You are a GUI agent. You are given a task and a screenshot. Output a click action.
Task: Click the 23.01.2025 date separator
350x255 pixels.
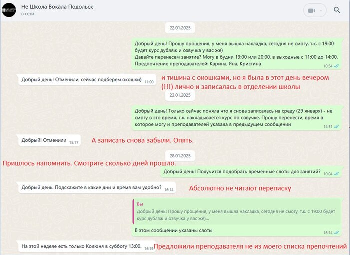(179, 95)
